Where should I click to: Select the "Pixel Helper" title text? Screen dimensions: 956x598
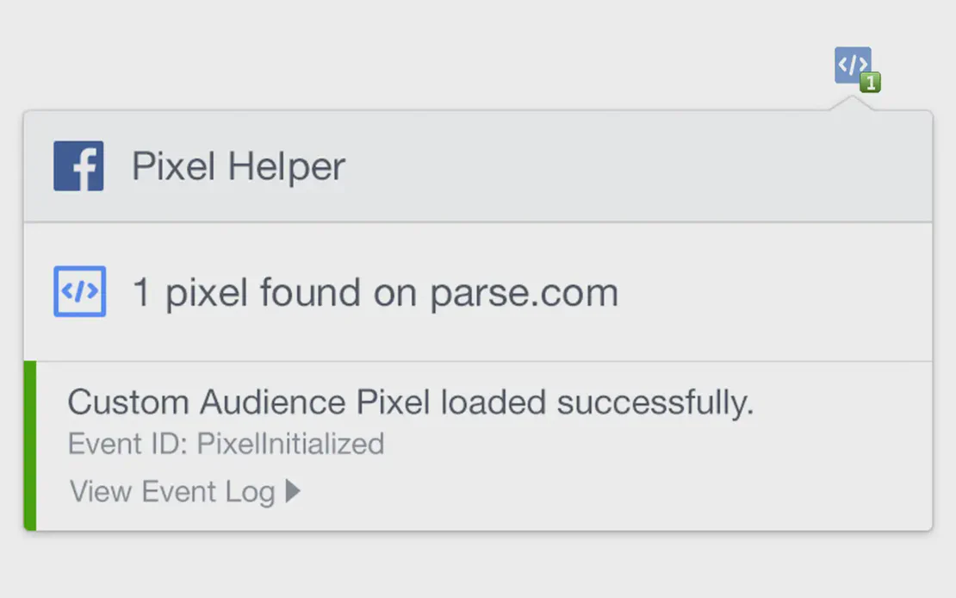(239, 166)
